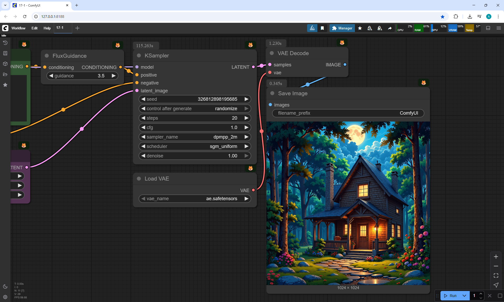The width and height of the screenshot is (504, 302).
Task: Click the bookmark icon in the toolbar
Action: 322,28
